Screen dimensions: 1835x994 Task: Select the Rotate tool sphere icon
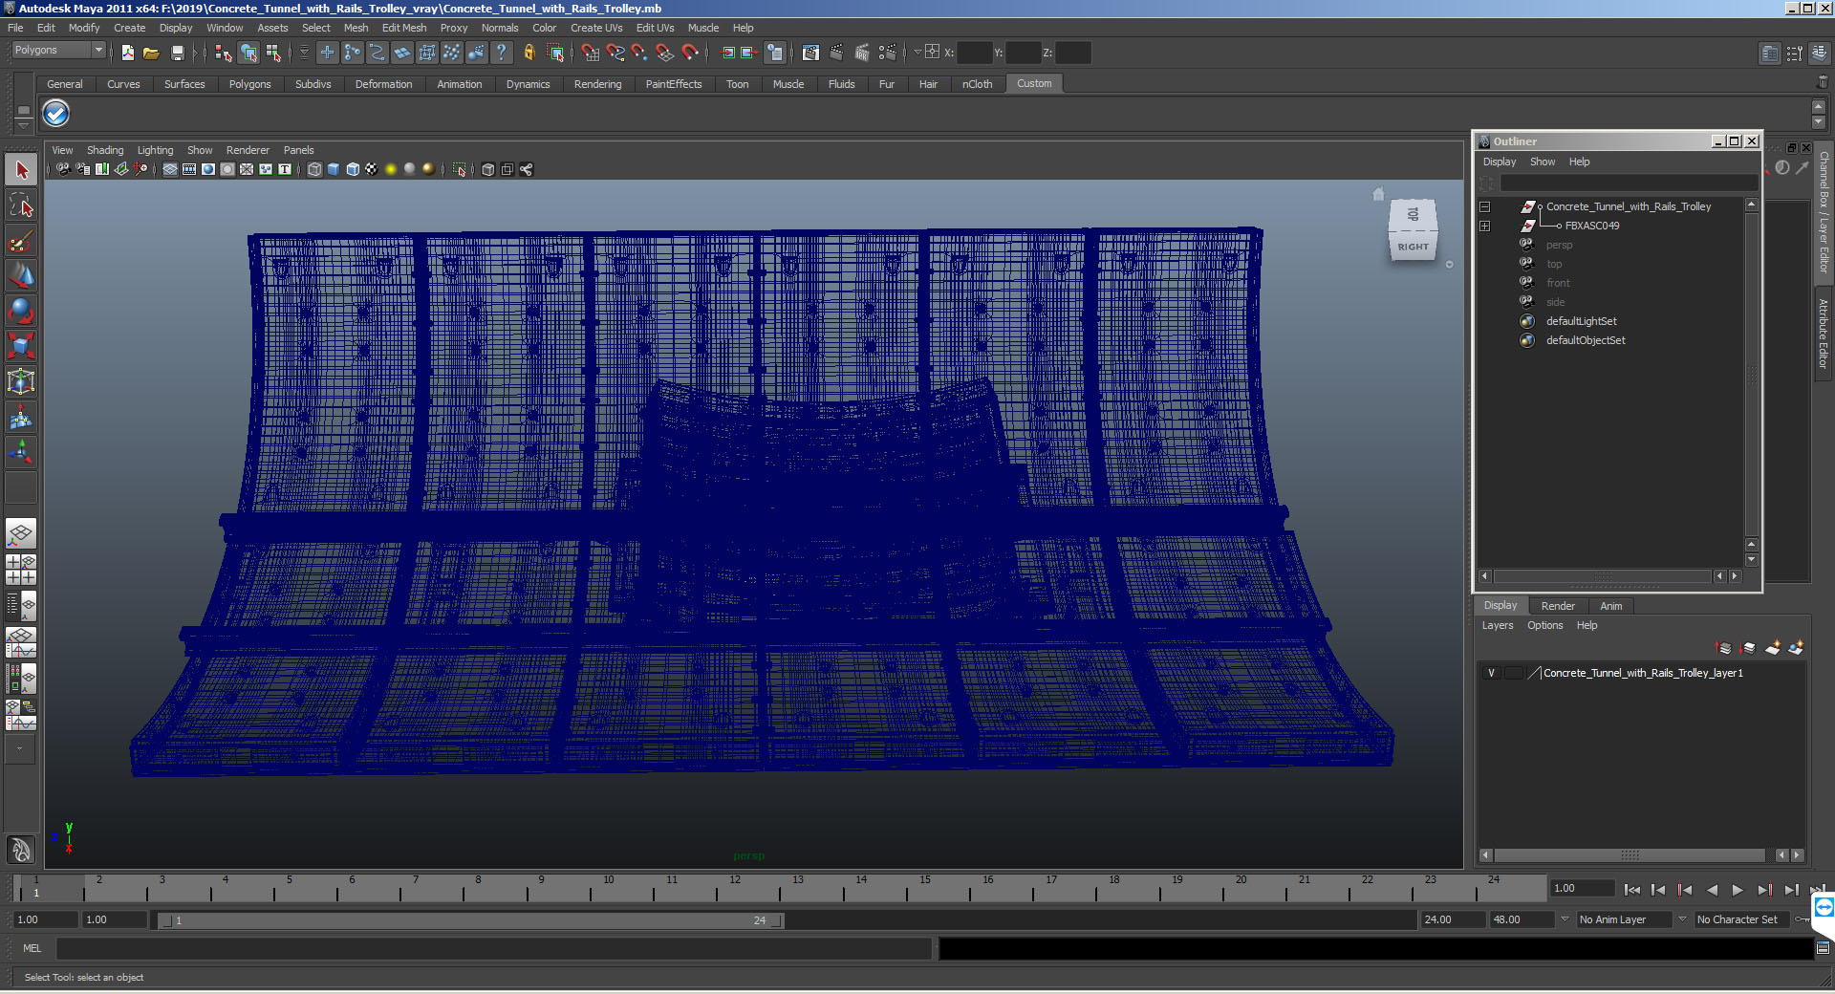[21, 311]
